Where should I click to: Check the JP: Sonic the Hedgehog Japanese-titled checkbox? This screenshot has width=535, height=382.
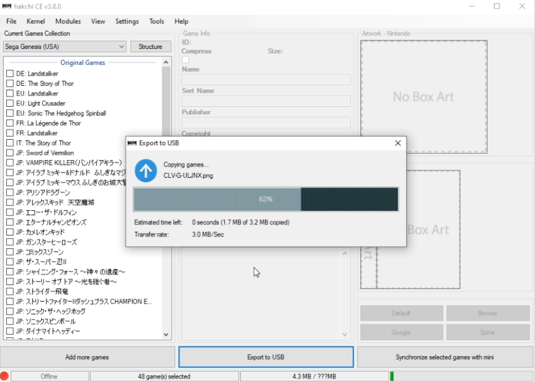tap(10, 311)
